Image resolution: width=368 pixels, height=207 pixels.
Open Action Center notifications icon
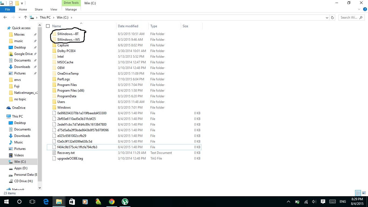tap(323, 202)
